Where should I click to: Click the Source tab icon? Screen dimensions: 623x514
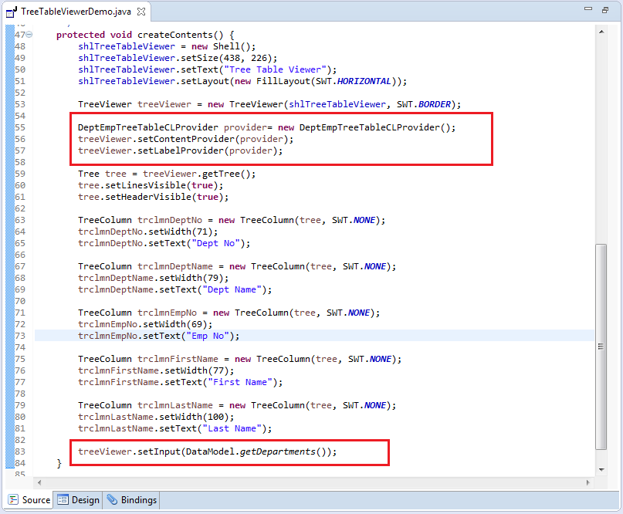13,499
